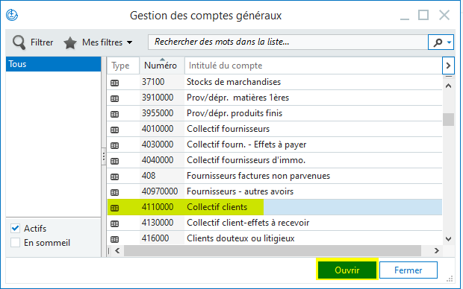Open the Mes filtres dropdown arrow

click(x=130, y=42)
